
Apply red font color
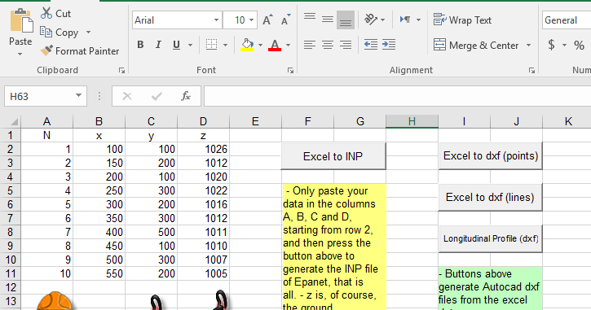(x=275, y=45)
